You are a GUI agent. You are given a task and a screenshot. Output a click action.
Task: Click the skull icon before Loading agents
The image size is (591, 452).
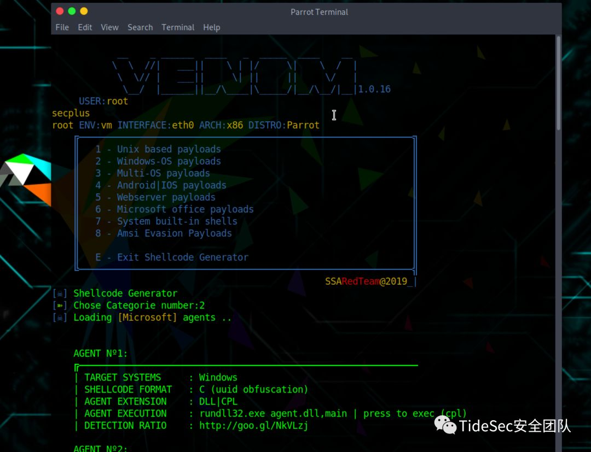tap(60, 318)
